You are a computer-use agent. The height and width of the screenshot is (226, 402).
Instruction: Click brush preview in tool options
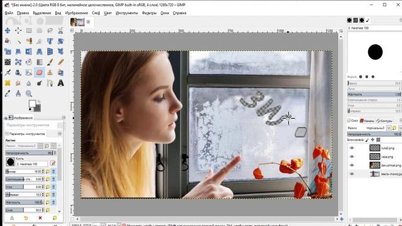(11, 162)
